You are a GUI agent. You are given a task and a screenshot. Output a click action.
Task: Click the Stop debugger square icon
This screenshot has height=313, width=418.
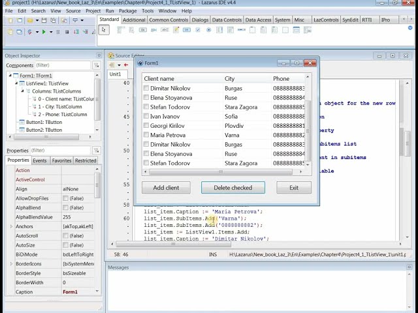(x=67, y=32)
